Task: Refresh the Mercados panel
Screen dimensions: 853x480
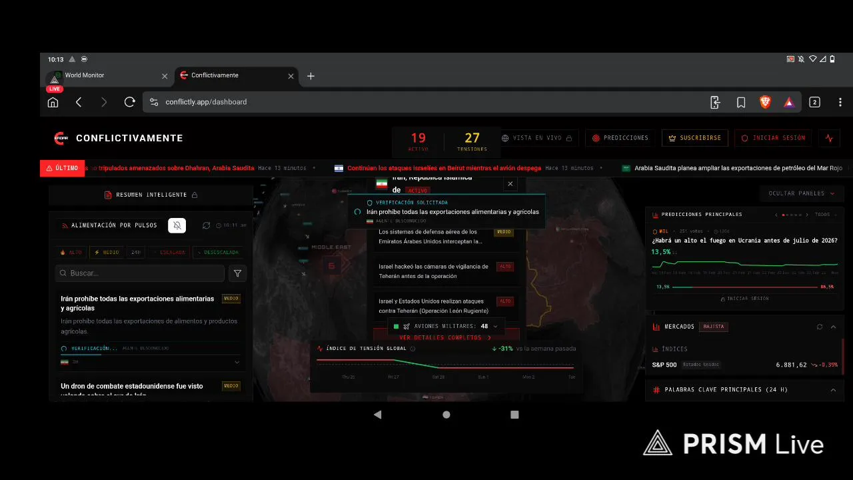Action: point(820,327)
